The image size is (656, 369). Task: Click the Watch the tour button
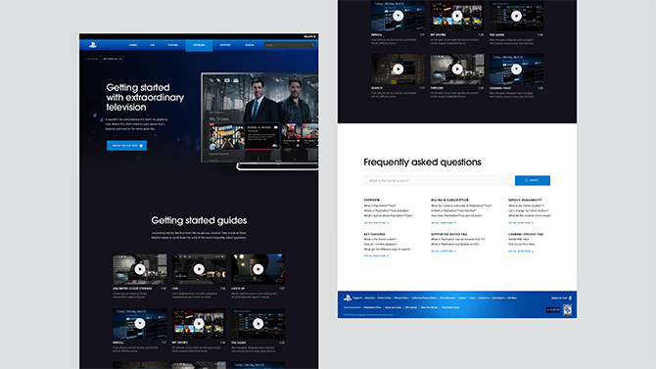point(126,146)
